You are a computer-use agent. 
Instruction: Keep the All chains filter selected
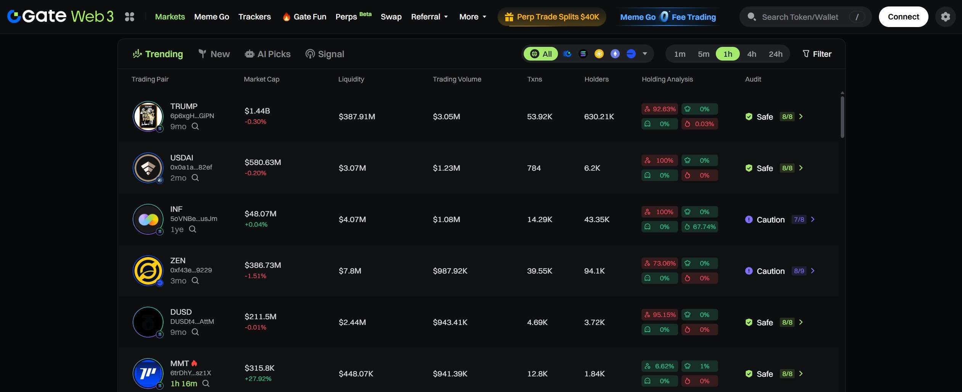[541, 54]
